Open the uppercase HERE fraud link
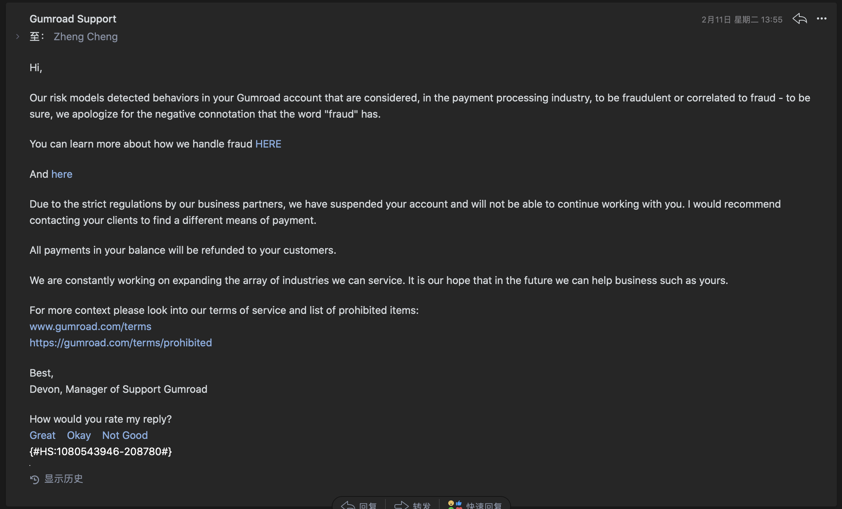Image resolution: width=842 pixels, height=509 pixels. click(x=268, y=144)
